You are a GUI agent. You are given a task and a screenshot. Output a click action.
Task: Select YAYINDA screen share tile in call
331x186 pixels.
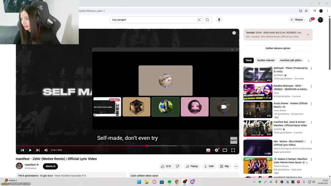coord(107,107)
